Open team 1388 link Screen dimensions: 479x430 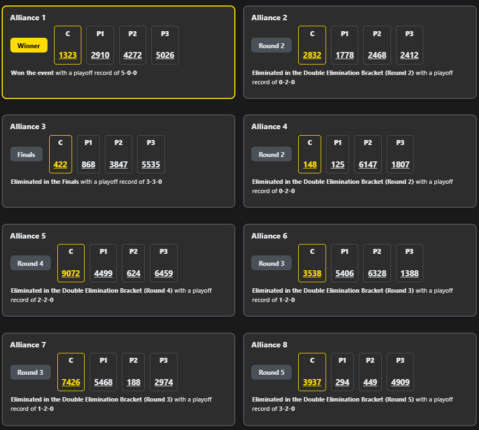[409, 274]
